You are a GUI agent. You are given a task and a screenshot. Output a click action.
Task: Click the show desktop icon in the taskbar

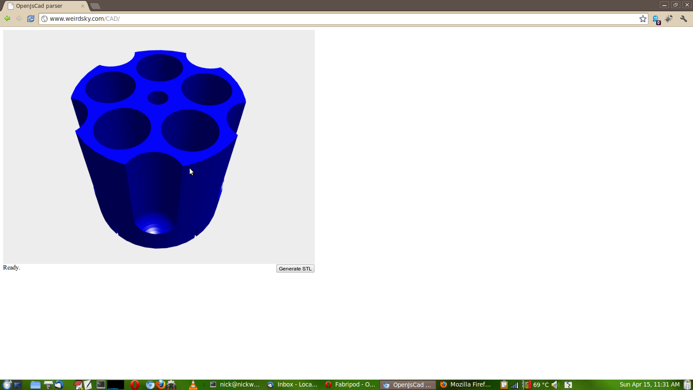click(x=18, y=384)
